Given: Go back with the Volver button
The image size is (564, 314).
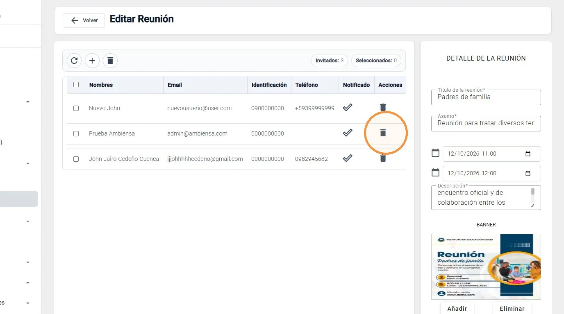Looking at the screenshot, I should click(84, 20).
